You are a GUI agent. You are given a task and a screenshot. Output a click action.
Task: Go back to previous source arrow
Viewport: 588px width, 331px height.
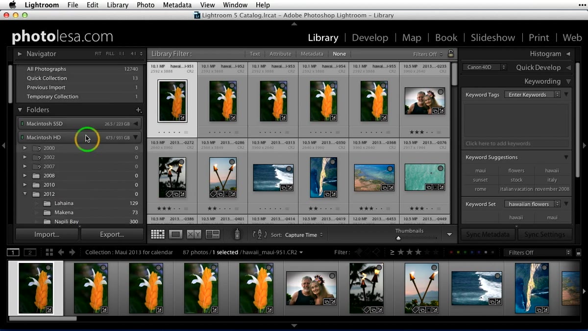click(61, 252)
